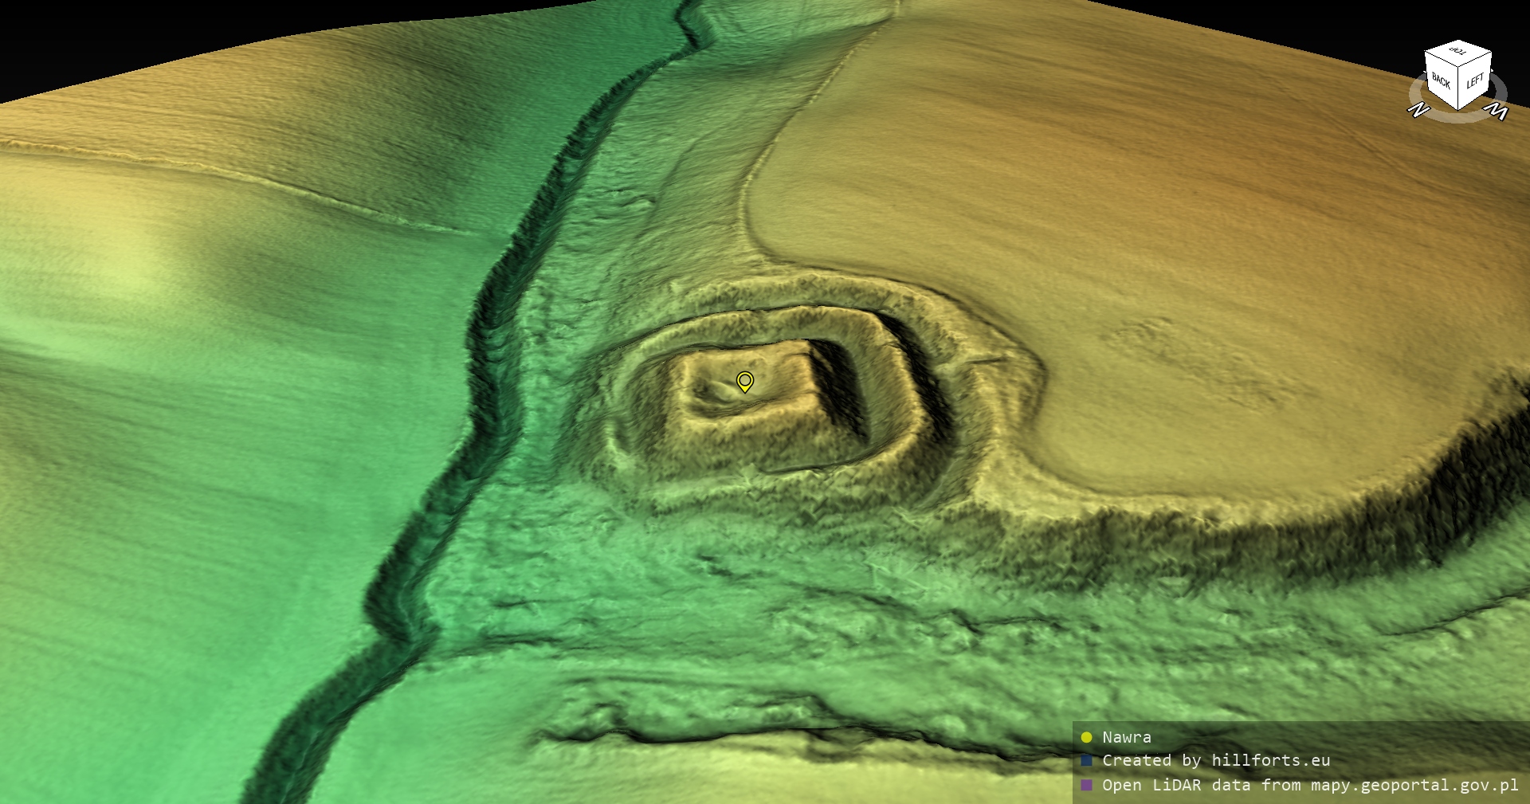Screen dimensions: 1530x804
Task: Click the N compass letter
Action: coord(1418,110)
